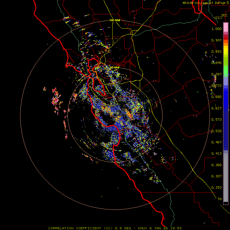Select the 0.893 scale value
The image size is (230, 230).
click(216, 51)
